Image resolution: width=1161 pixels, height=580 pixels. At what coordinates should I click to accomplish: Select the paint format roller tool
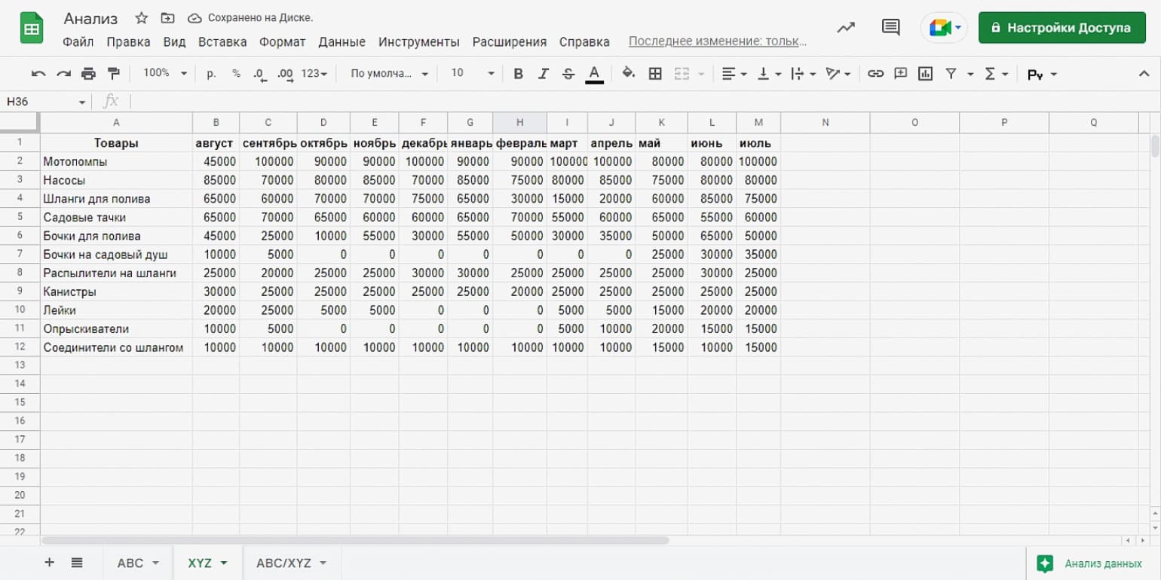click(x=114, y=74)
